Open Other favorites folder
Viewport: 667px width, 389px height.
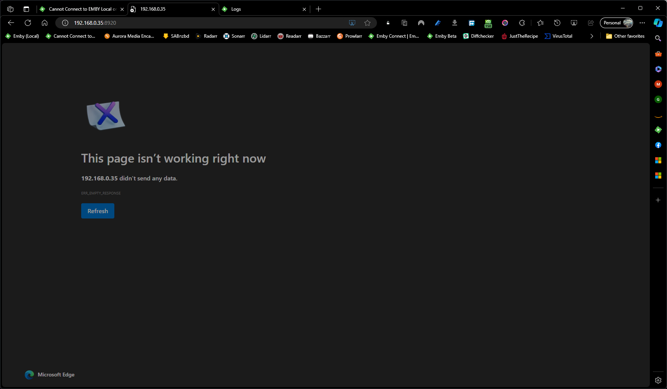pos(625,36)
